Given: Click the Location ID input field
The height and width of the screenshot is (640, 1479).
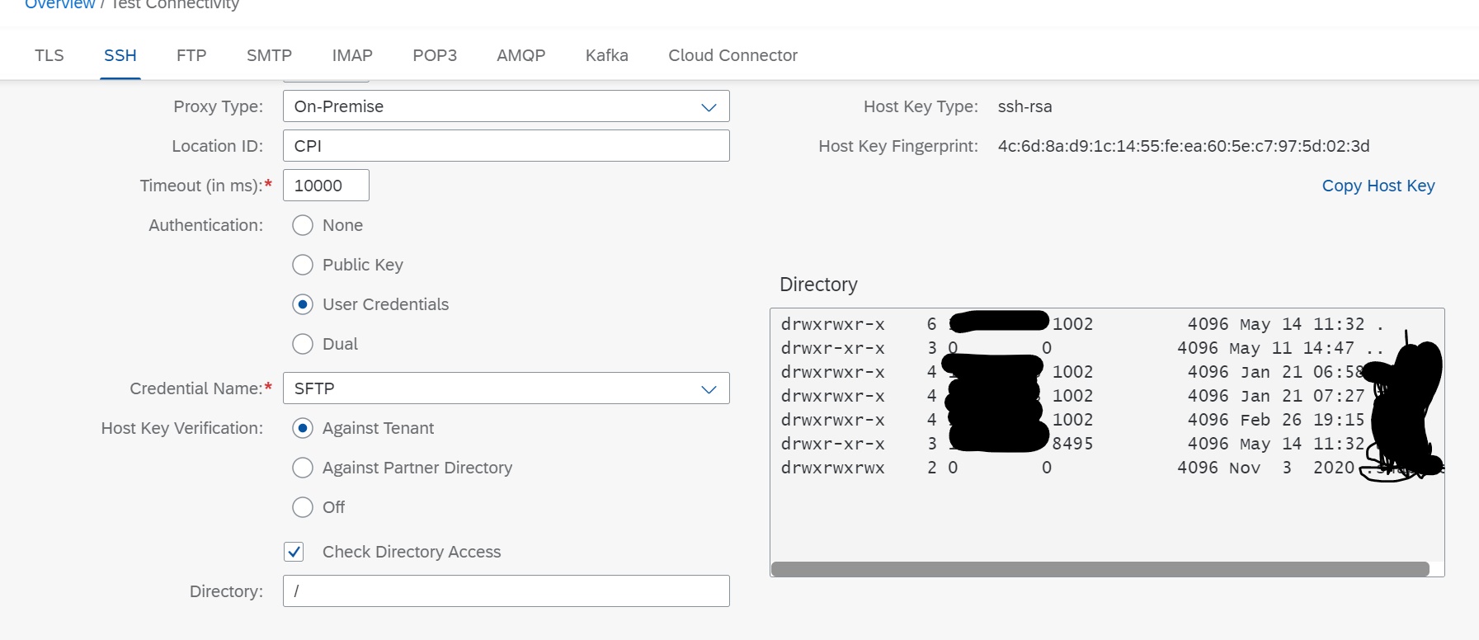Looking at the screenshot, I should pyautogui.click(x=506, y=146).
